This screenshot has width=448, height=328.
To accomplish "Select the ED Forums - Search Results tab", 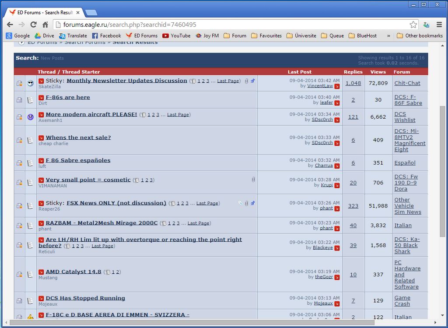I will [45, 13].
